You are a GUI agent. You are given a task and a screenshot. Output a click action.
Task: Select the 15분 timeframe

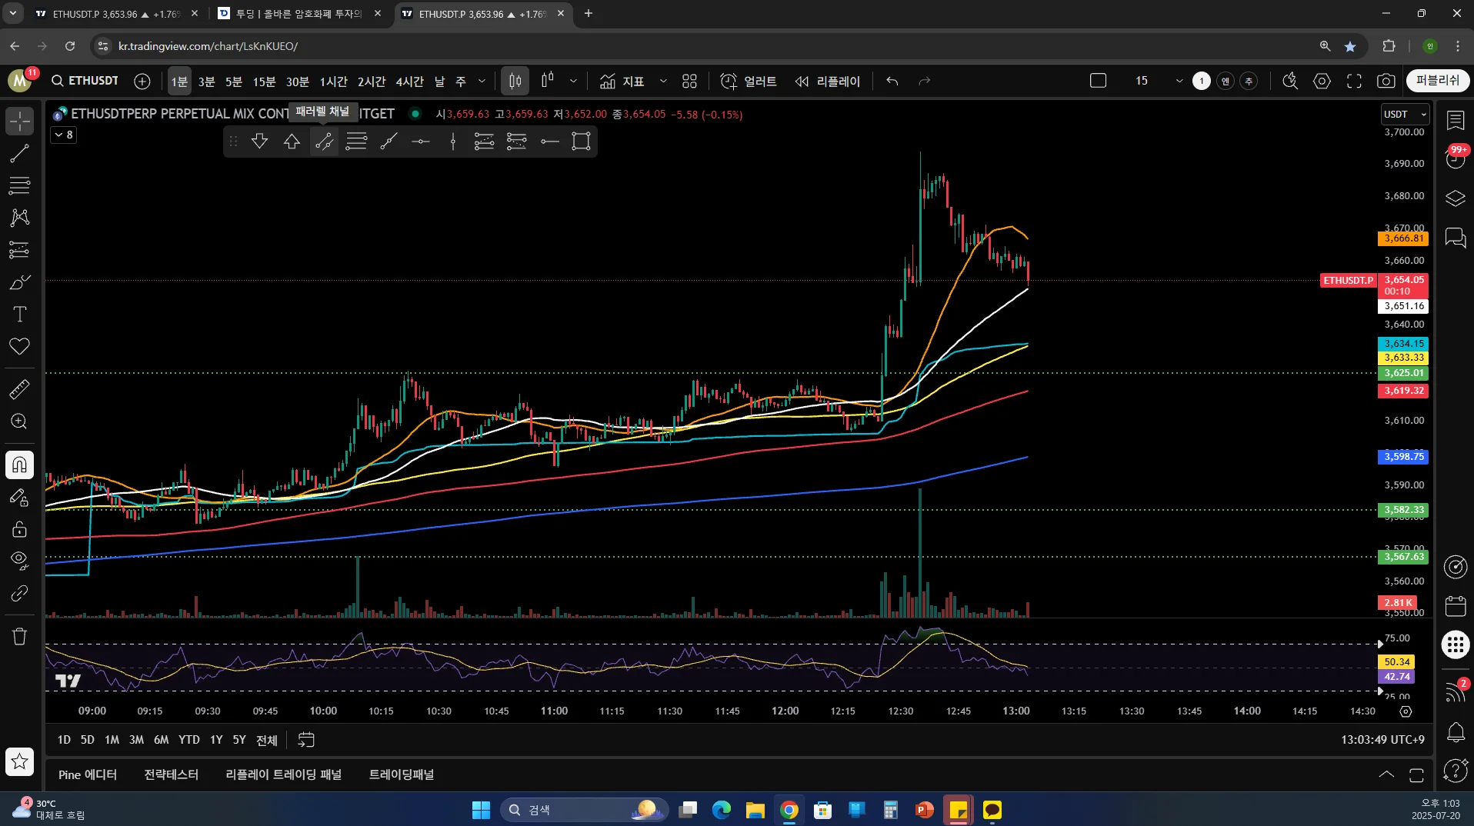[264, 81]
